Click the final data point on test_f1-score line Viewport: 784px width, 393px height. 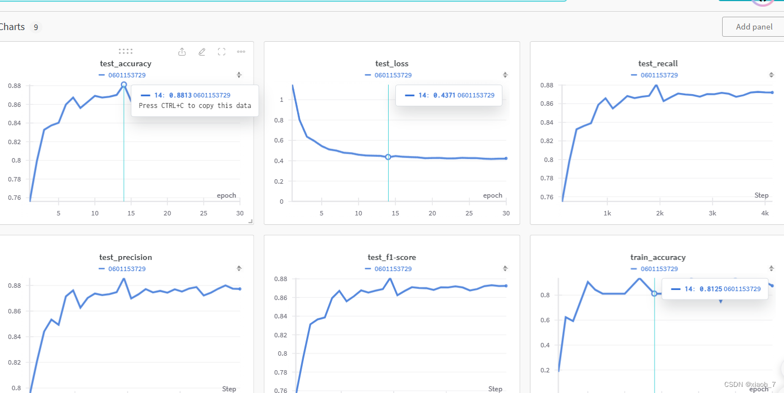pos(506,286)
